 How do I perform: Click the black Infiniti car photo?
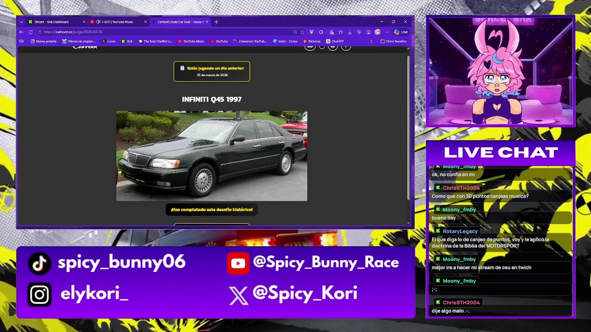point(211,156)
